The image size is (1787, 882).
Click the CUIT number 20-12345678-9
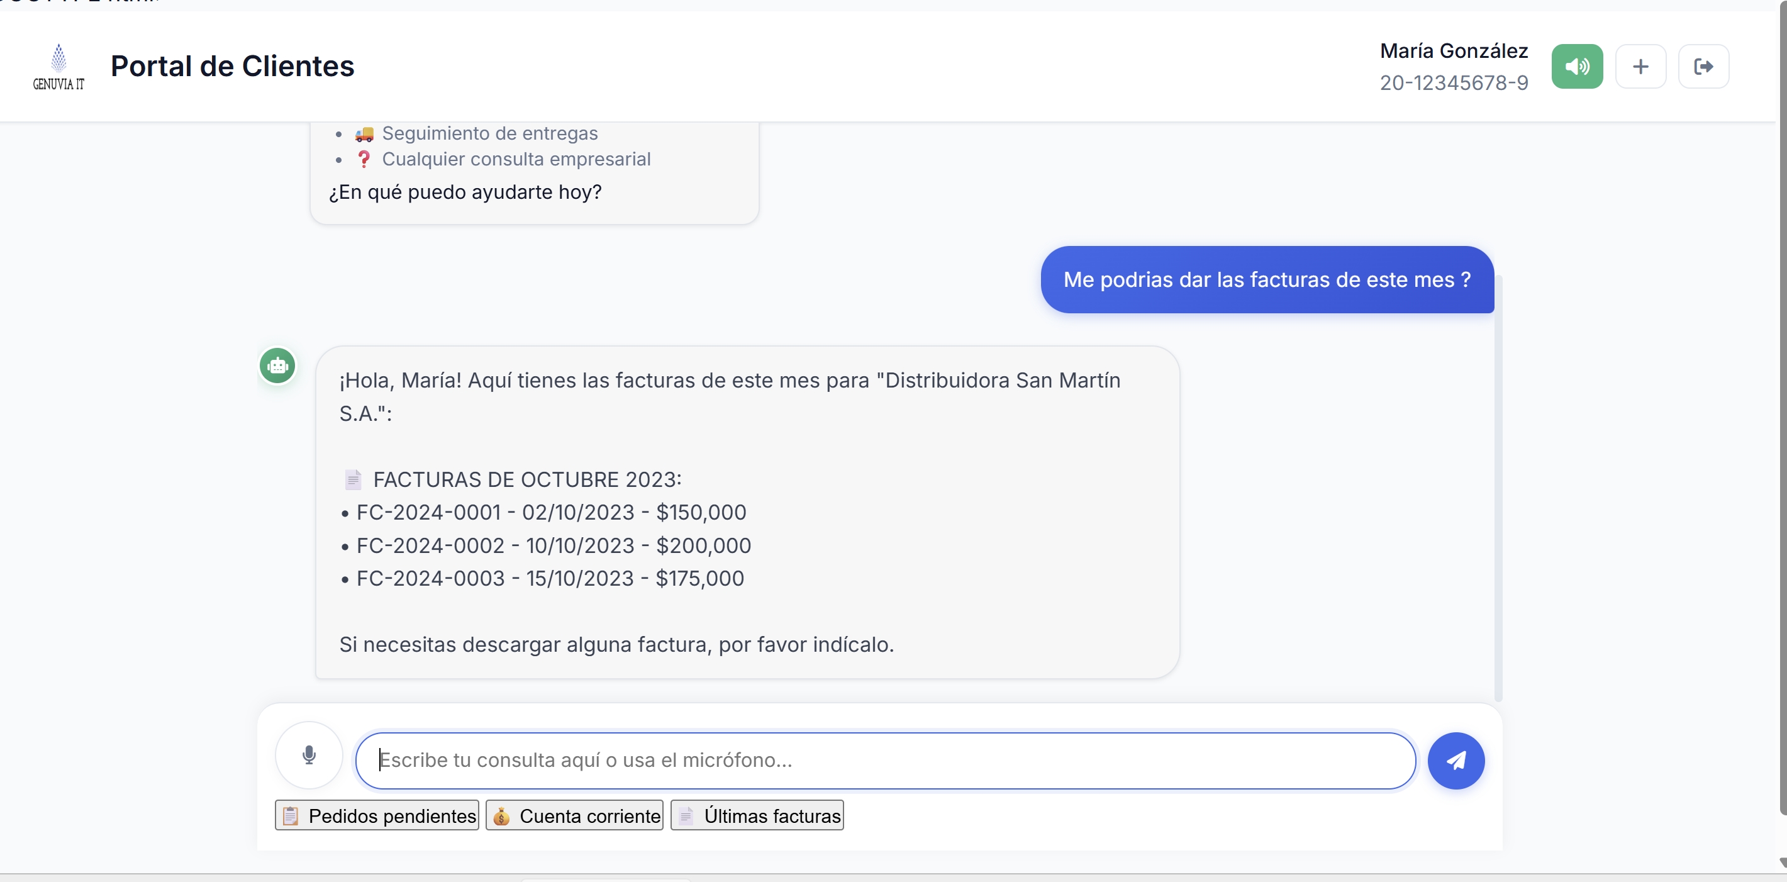[x=1454, y=82]
